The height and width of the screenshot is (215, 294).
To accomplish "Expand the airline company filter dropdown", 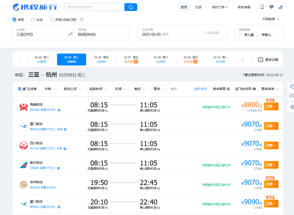I will (x=72, y=89).
